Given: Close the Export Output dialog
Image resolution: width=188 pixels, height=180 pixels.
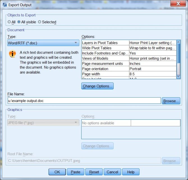Looking at the screenshot, I should [178, 4].
